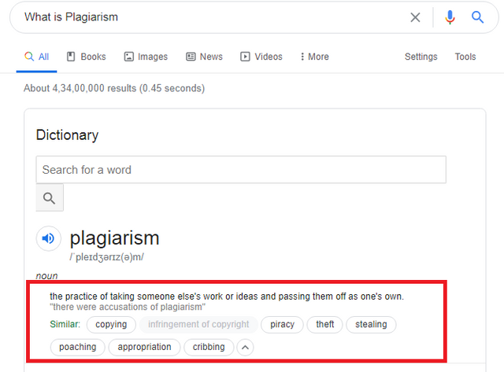Switch to the Books tab
The height and width of the screenshot is (372, 504).
[x=86, y=57]
